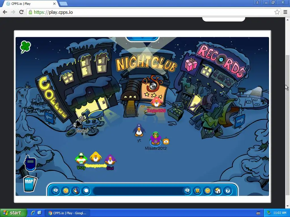Reload the play.cpps.io page
Screen dimensions: 290x217
point(22,12)
